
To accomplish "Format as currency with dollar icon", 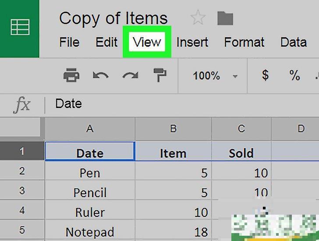I will pos(265,76).
